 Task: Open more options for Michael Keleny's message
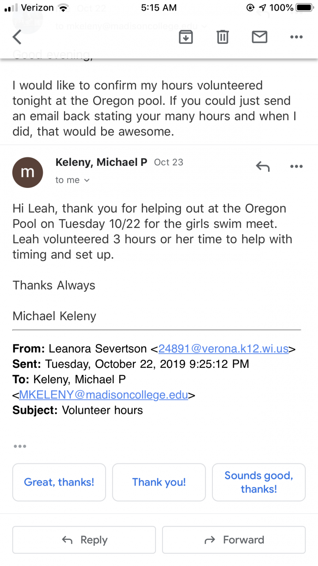[296, 166]
